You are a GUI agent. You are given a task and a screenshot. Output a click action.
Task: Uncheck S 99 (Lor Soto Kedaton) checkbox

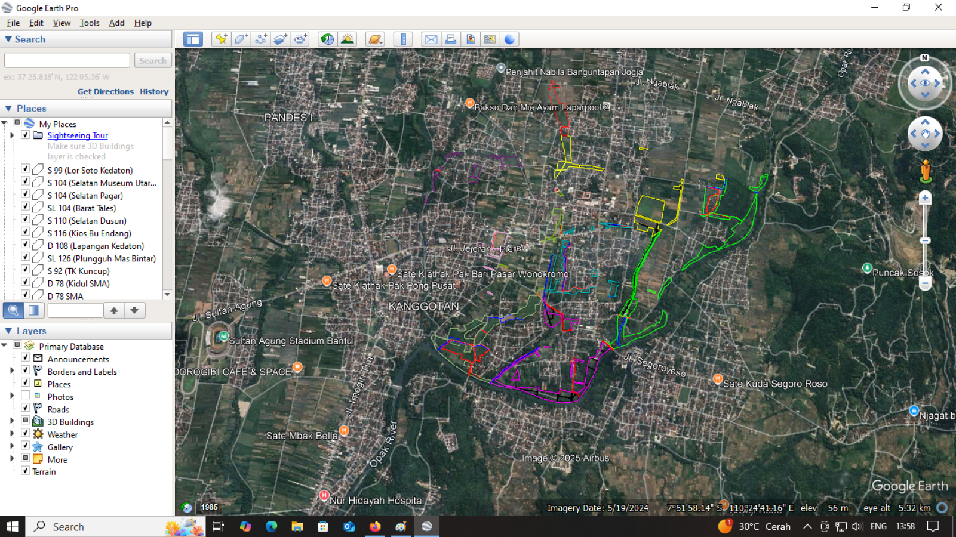[x=26, y=169]
